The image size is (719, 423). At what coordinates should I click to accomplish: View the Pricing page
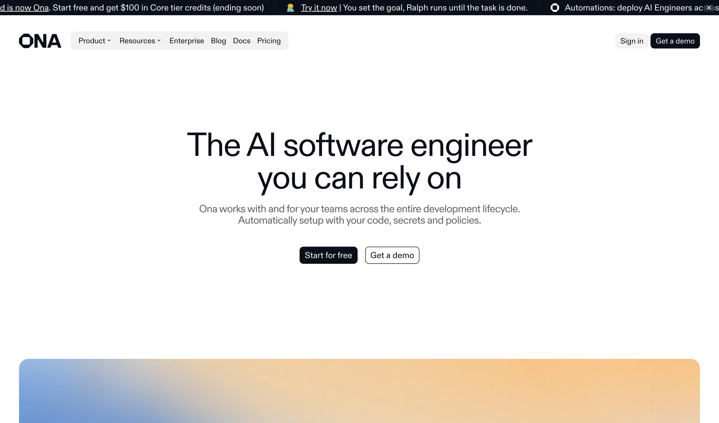click(269, 41)
